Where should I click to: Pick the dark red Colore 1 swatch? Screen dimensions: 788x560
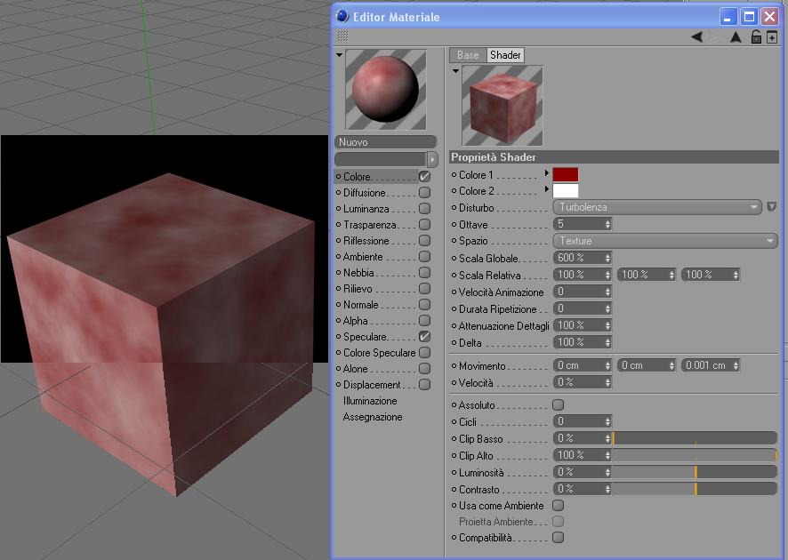tap(566, 174)
